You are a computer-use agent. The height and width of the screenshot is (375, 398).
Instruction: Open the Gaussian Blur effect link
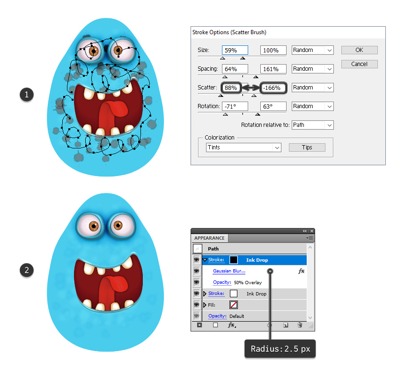229,271
